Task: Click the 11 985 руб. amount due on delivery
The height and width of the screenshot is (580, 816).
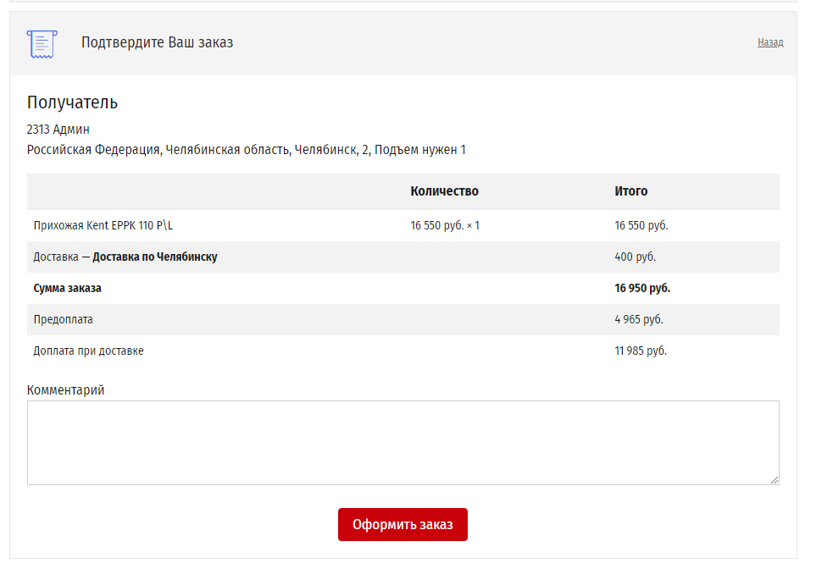Action: (x=640, y=351)
